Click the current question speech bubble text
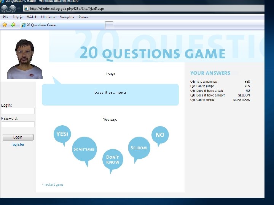Viewport: 274px width, 205px height. (x=110, y=92)
